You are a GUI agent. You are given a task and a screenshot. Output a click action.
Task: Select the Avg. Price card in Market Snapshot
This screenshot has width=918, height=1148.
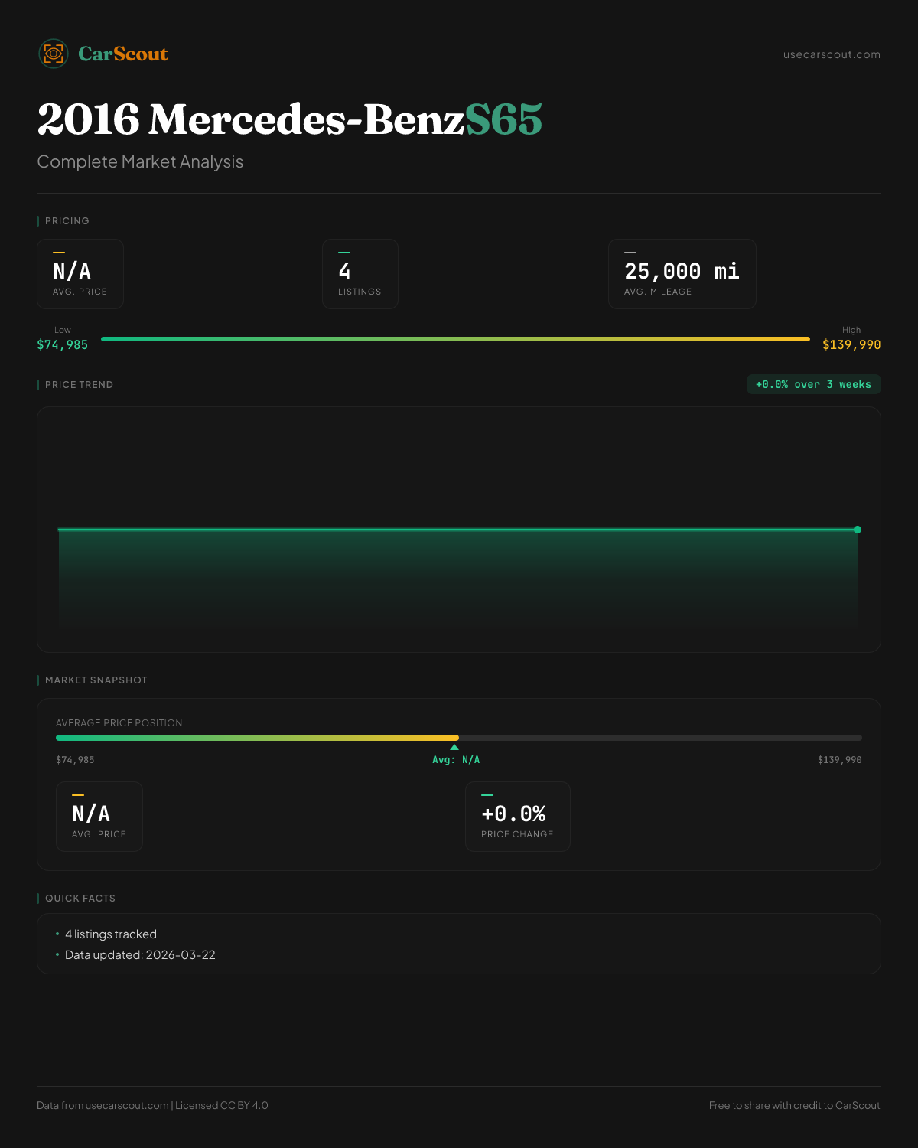pos(99,817)
